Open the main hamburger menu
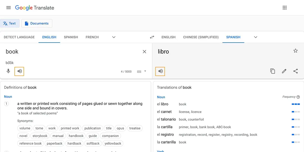The height and width of the screenshot is (152, 304). click(x=8, y=8)
